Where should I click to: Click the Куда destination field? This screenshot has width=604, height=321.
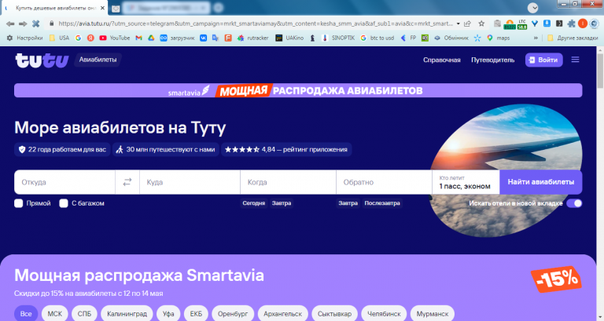(x=190, y=182)
